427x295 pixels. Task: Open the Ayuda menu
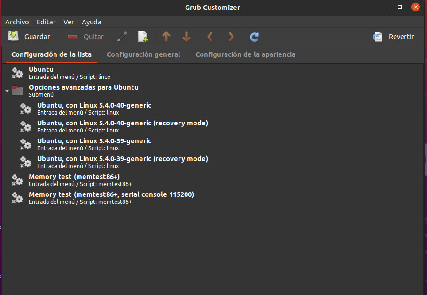pos(91,22)
